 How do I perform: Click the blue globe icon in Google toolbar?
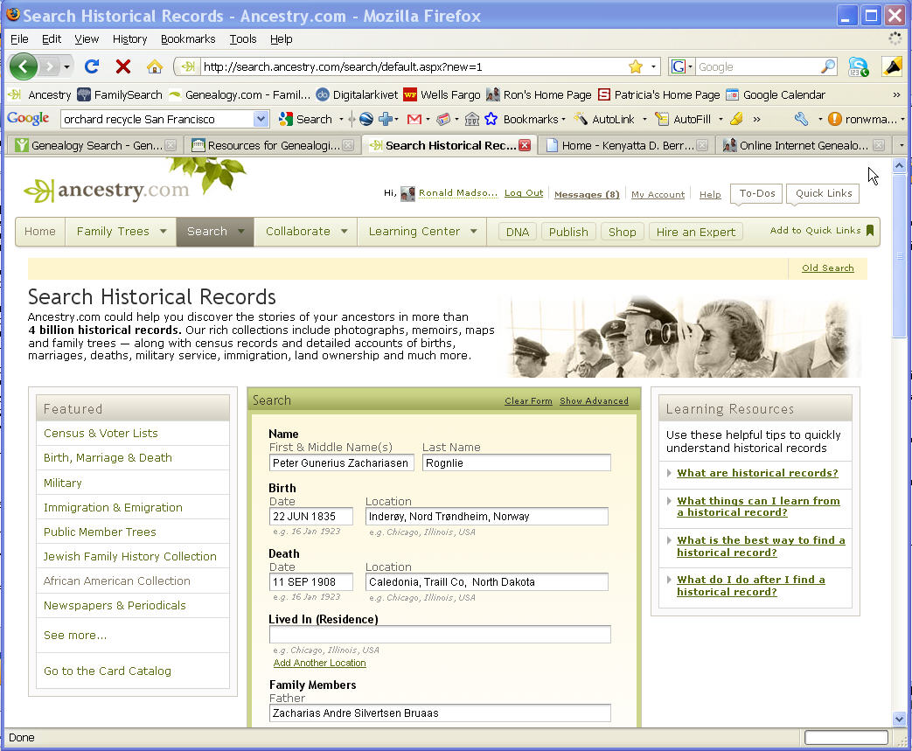point(365,119)
